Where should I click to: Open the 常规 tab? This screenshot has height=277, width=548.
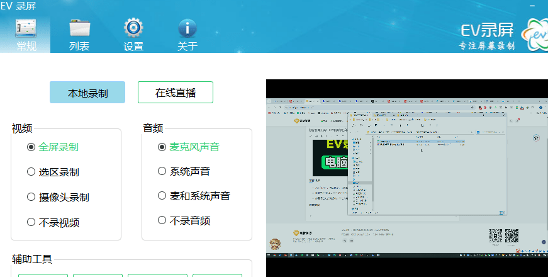25,34
